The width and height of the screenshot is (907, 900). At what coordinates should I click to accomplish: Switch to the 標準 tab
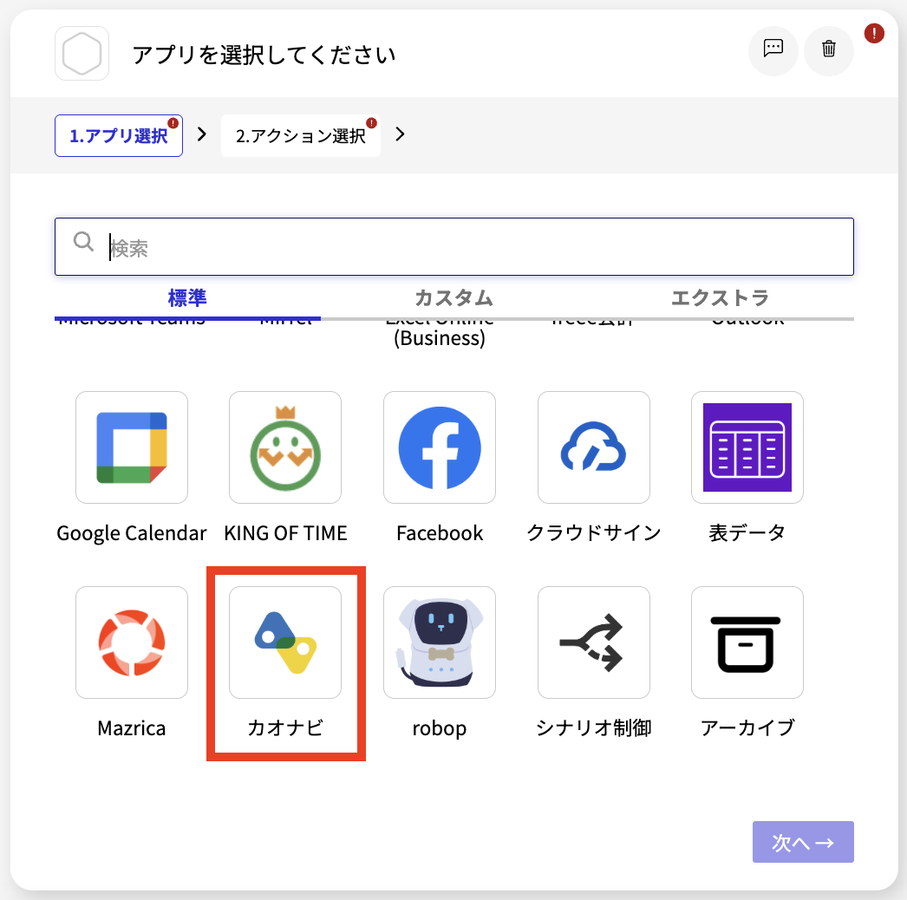point(187,298)
